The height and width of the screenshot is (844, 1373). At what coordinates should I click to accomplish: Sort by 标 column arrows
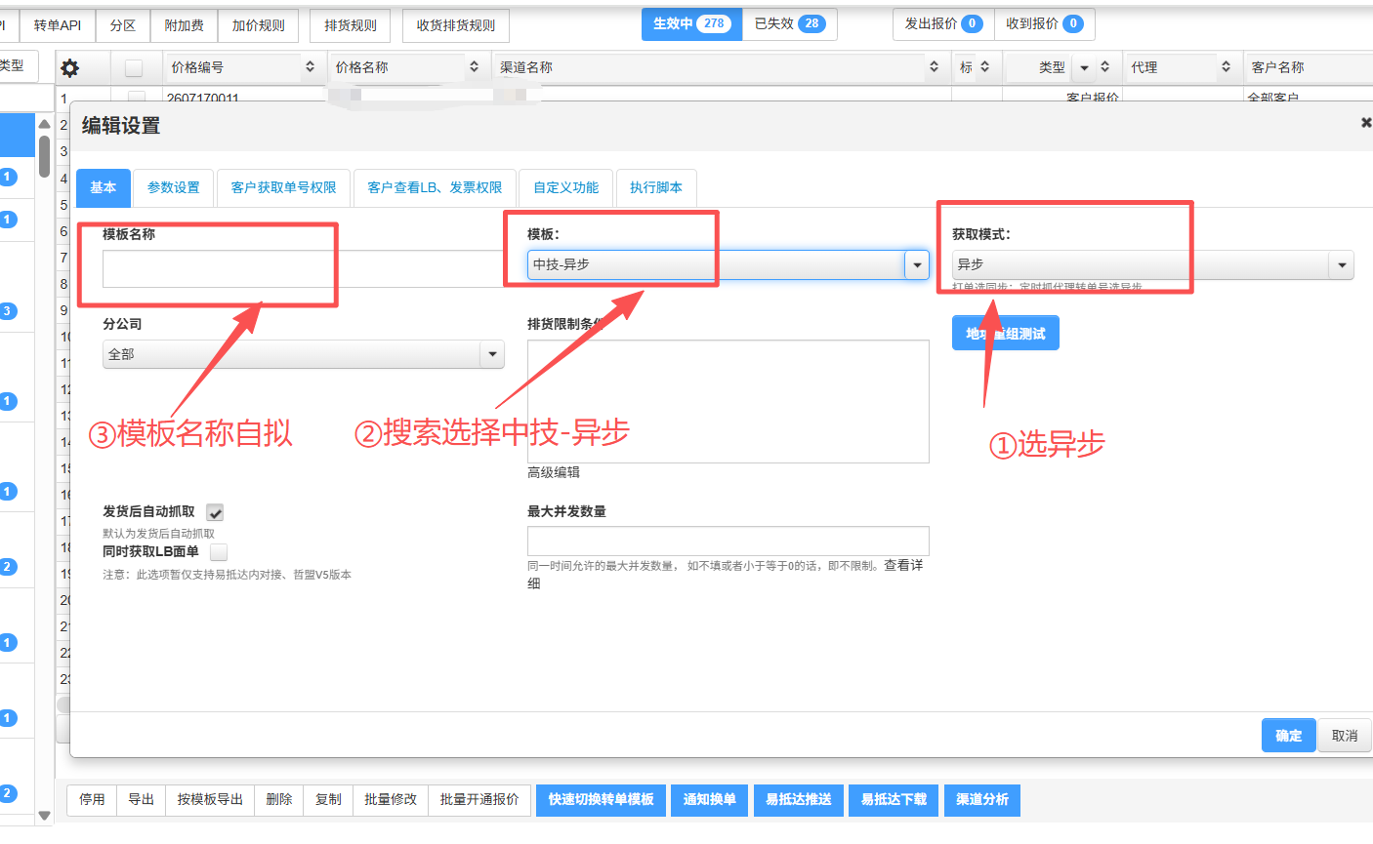click(984, 67)
